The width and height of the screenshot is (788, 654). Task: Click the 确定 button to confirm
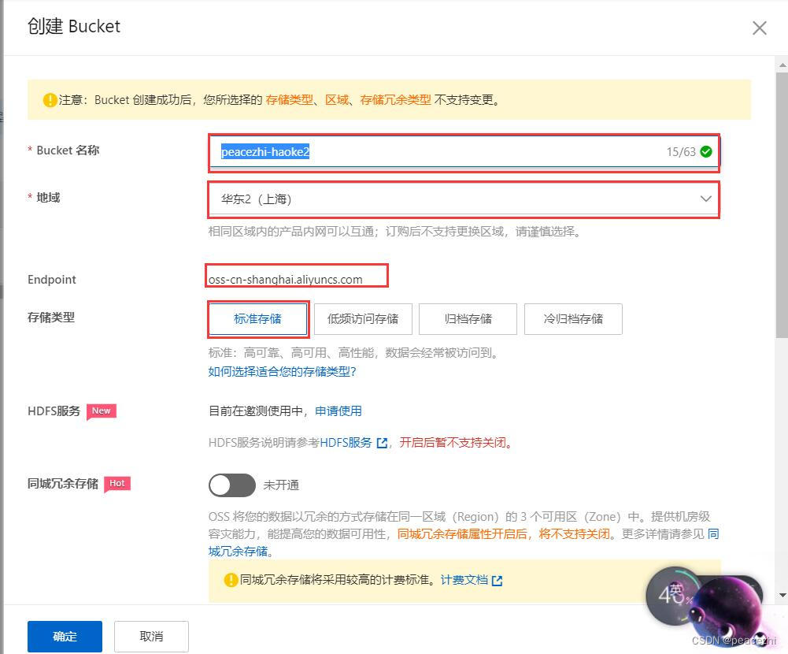point(65,636)
